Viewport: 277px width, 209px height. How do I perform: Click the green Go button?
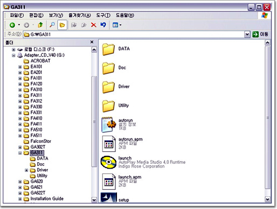point(255,34)
